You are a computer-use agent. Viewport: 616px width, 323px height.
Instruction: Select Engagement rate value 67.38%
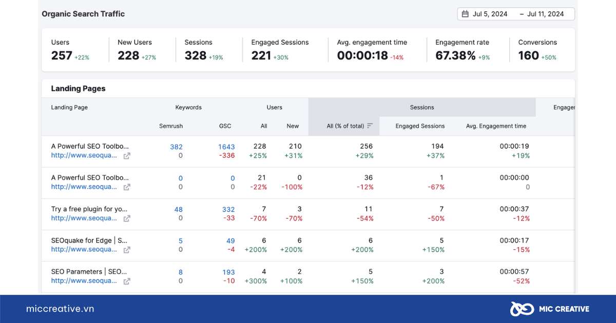pos(455,55)
